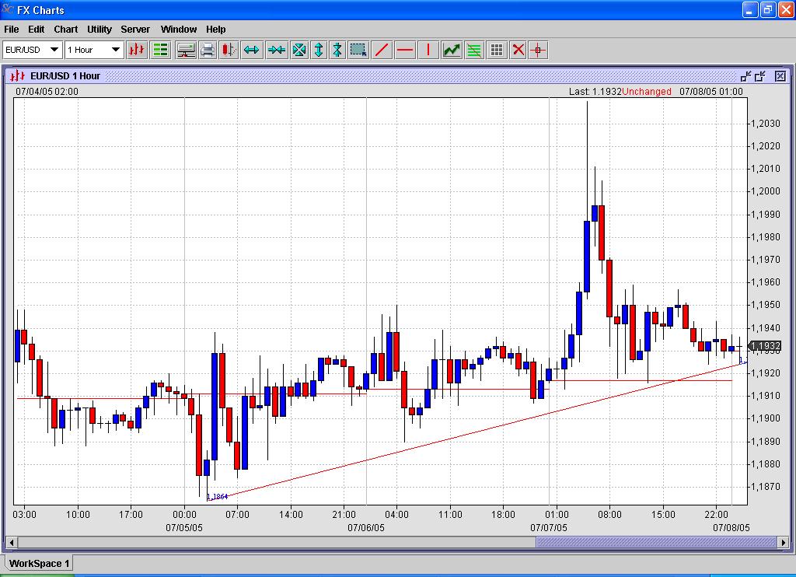Click the red X delete icon in toolbar
The width and height of the screenshot is (796, 577).
pos(518,50)
